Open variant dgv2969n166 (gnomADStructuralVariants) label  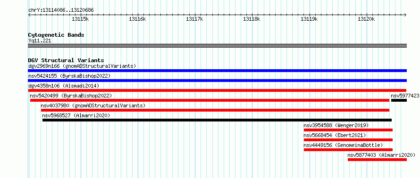click(x=82, y=66)
